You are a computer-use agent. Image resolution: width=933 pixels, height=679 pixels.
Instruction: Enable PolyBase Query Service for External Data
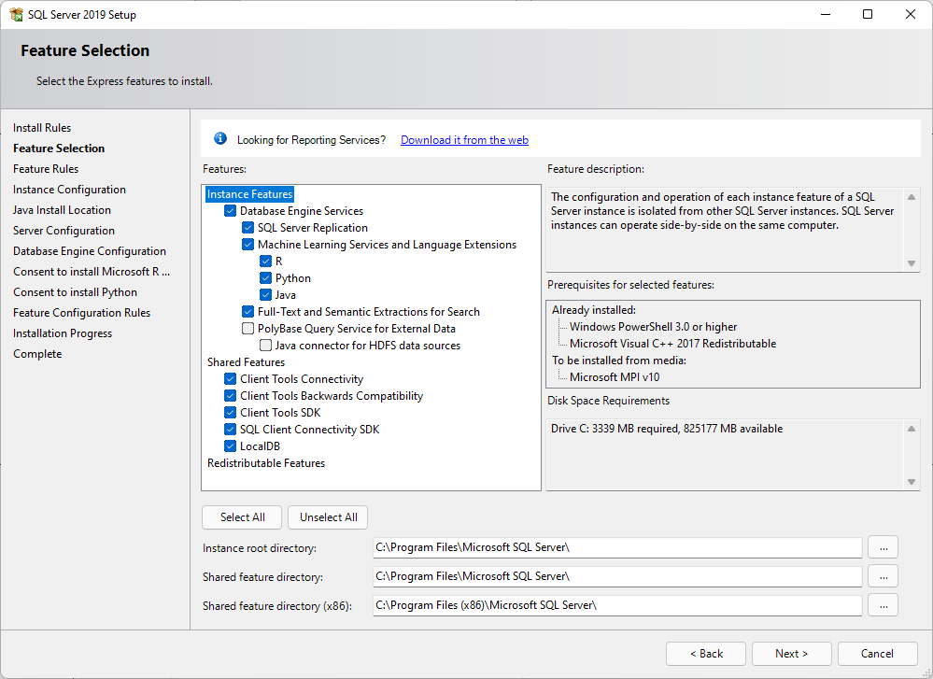[248, 329]
